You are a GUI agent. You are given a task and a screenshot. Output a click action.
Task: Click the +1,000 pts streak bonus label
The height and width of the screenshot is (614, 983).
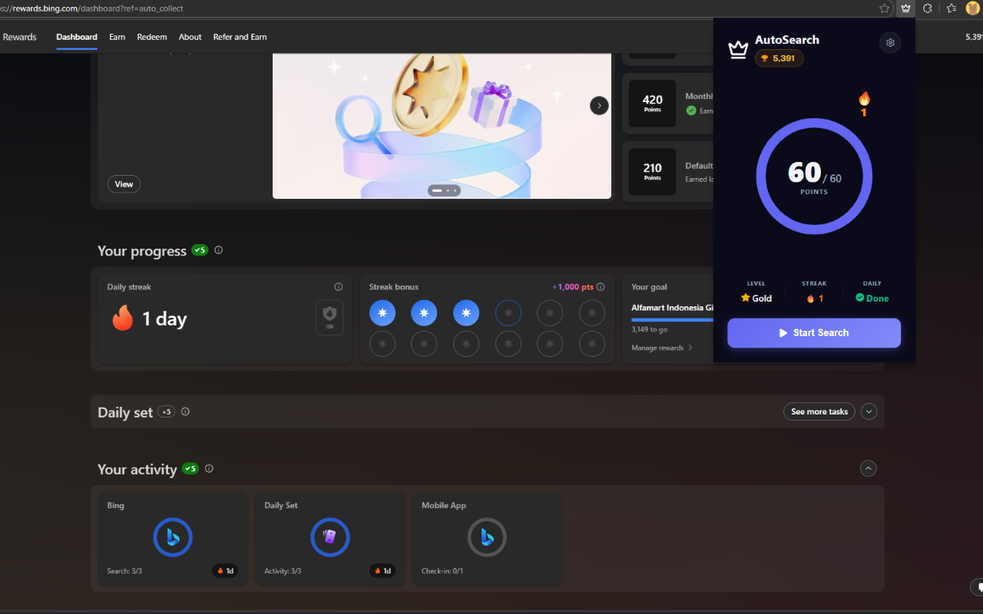[x=573, y=287]
